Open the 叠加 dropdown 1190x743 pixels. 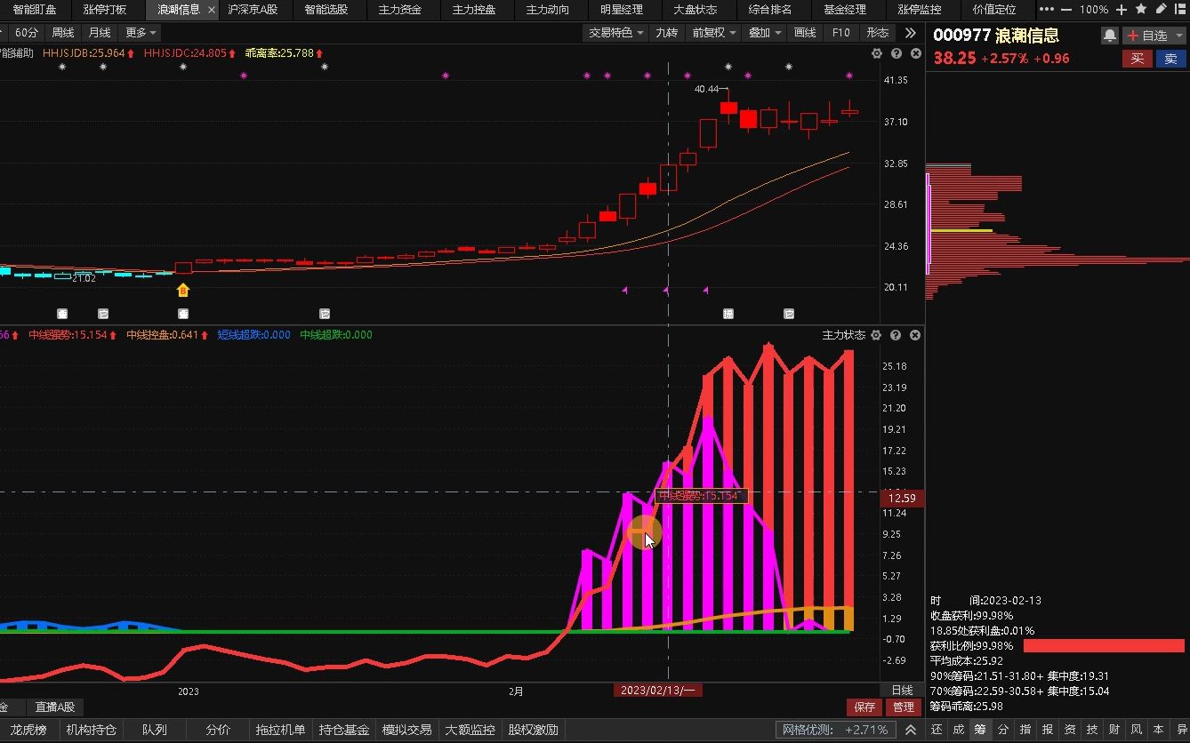[x=765, y=33]
